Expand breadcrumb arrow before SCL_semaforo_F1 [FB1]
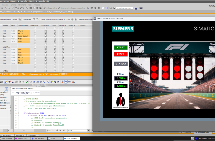 [43, 74]
